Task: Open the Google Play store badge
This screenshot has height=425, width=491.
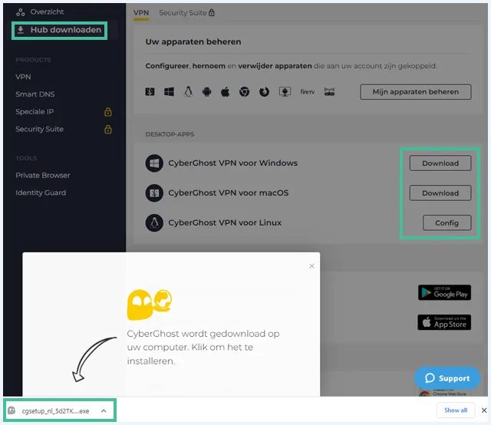Action: (x=444, y=292)
